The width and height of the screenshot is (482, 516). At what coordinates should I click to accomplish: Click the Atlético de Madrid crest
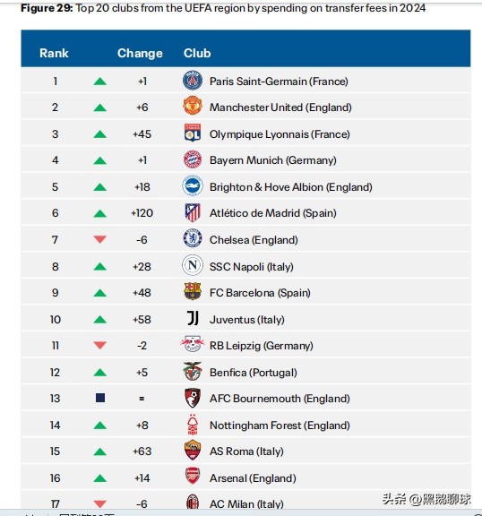click(x=193, y=212)
